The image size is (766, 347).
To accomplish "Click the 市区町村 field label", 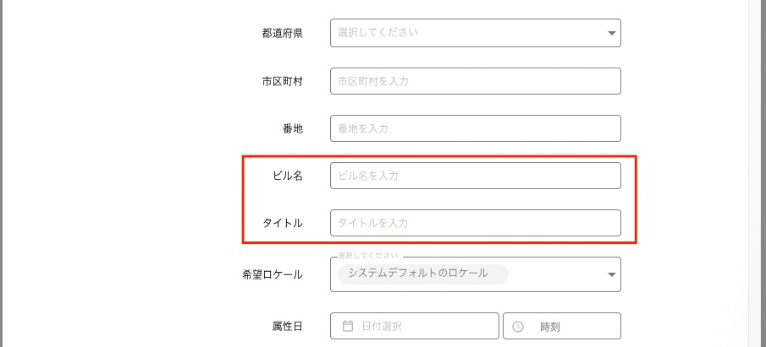I will click(x=283, y=81).
